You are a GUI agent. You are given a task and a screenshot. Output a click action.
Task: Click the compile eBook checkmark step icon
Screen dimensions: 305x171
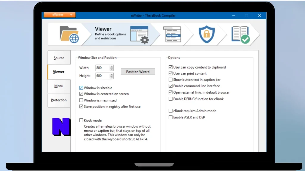click(241, 35)
